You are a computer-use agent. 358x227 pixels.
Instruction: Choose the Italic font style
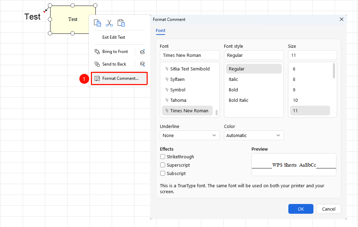254,79
